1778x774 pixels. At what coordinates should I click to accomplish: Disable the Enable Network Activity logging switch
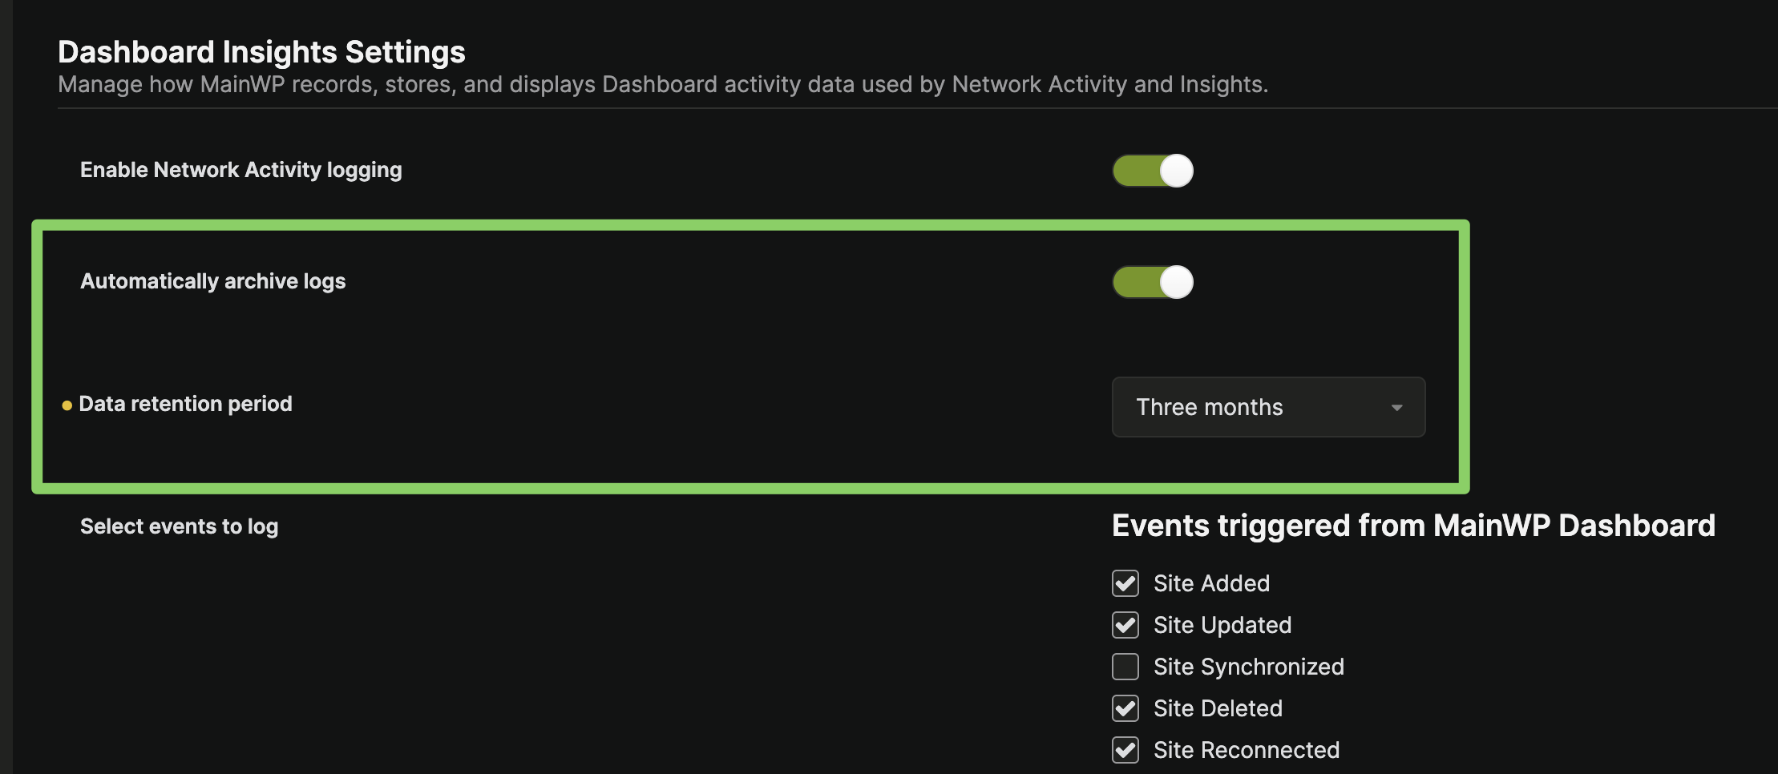1153,171
